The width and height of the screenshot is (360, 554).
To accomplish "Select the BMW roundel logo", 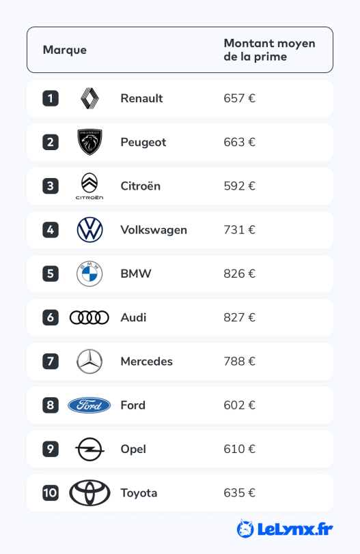I will click(89, 274).
